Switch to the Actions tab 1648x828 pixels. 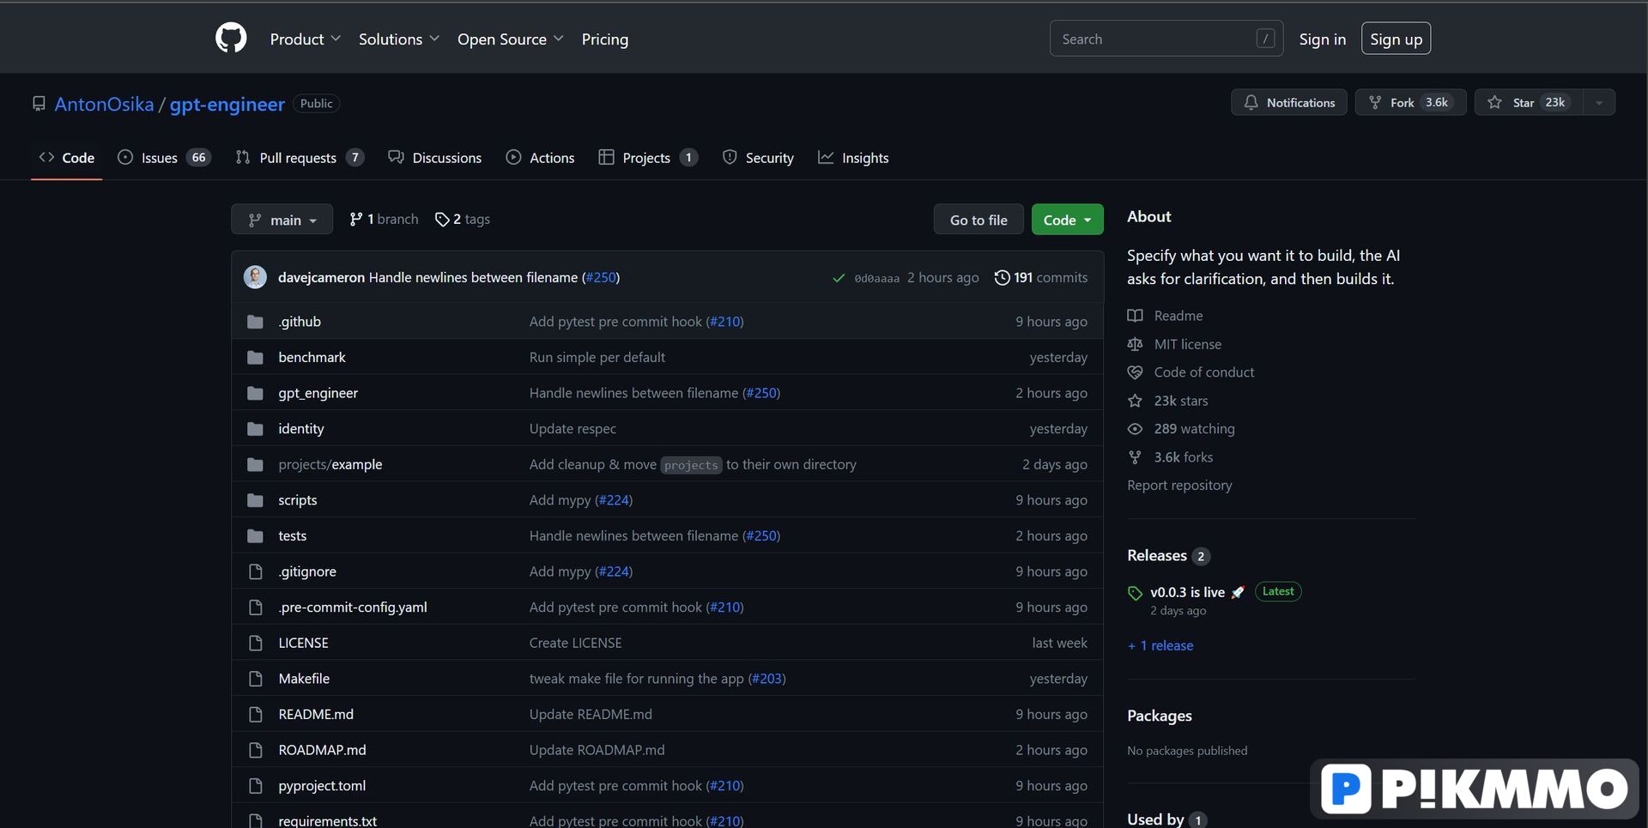[540, 158]
